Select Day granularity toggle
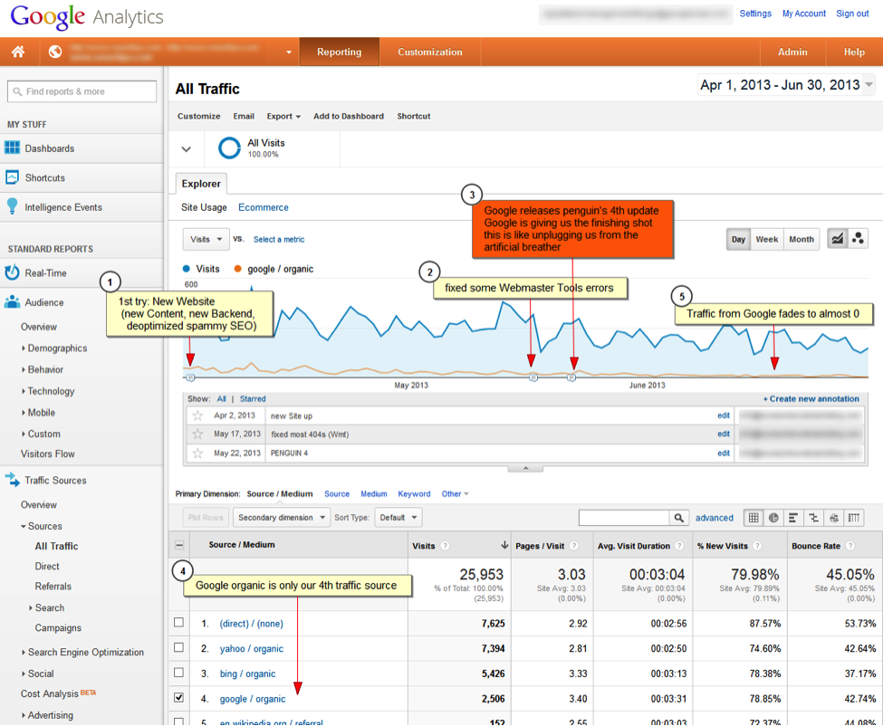The width and height of the screenshot is (883, 726). pos(738,239)
